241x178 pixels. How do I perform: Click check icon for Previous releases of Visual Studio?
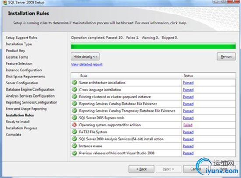(74, 153)
